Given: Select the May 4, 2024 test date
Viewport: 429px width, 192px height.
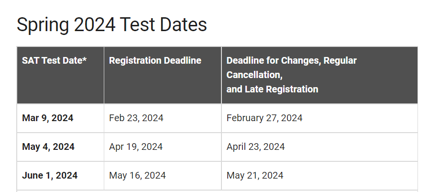Looking at the screenshot, I should (48, 147).
